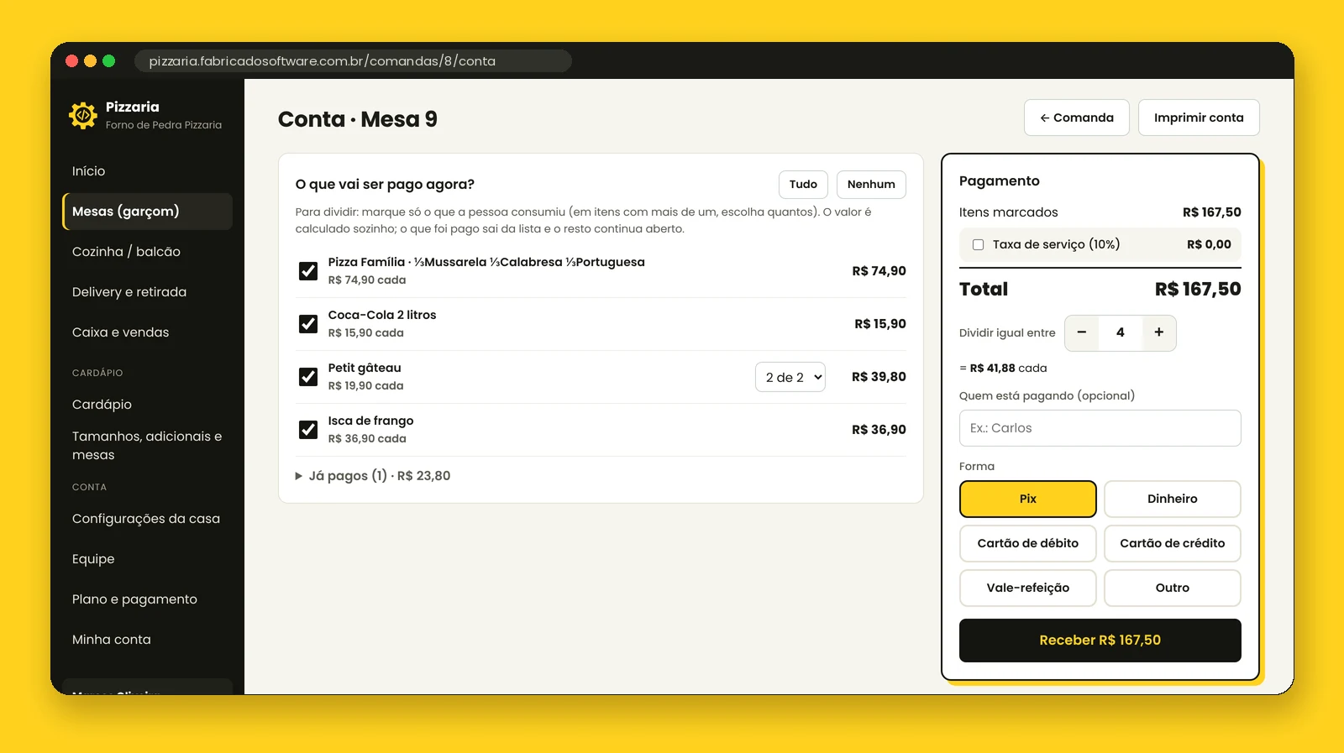Choose Cartão de débito payment
Screen dimensions: 1344x753
tap(1028, 543)
